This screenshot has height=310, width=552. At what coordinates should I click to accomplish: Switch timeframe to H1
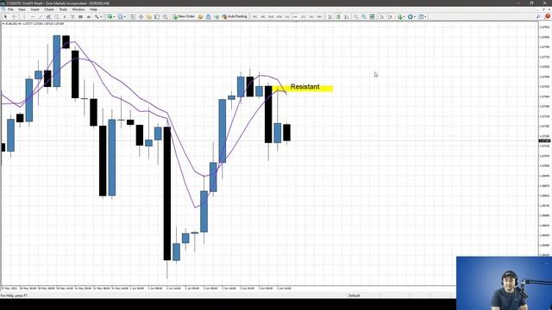(287, 16)
